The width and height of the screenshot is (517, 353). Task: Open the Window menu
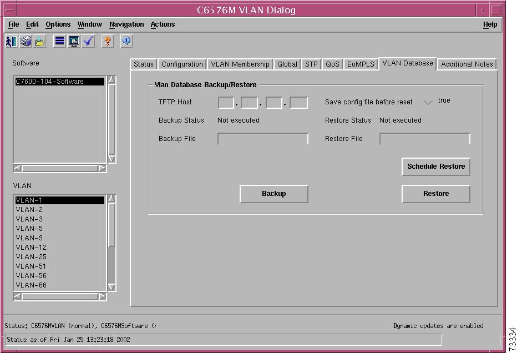[90, 24]
